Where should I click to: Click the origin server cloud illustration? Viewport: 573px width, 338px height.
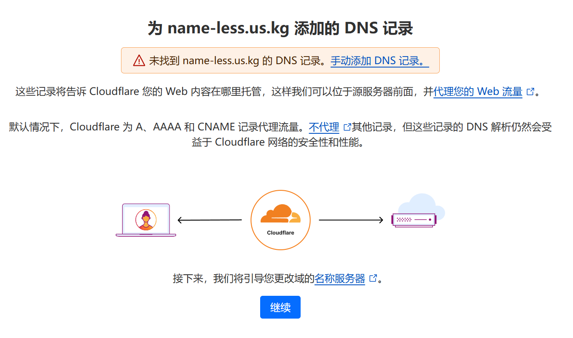coord(418,211)
